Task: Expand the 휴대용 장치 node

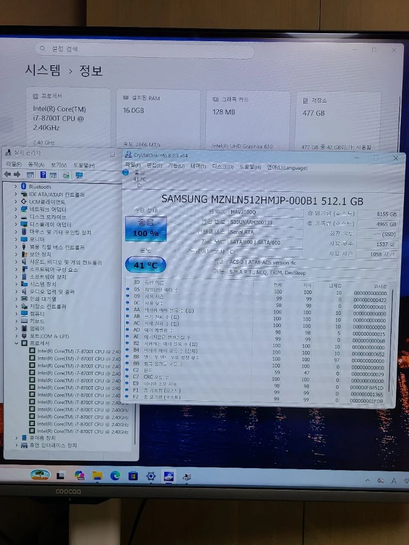Action: click(x=16, y=438)
